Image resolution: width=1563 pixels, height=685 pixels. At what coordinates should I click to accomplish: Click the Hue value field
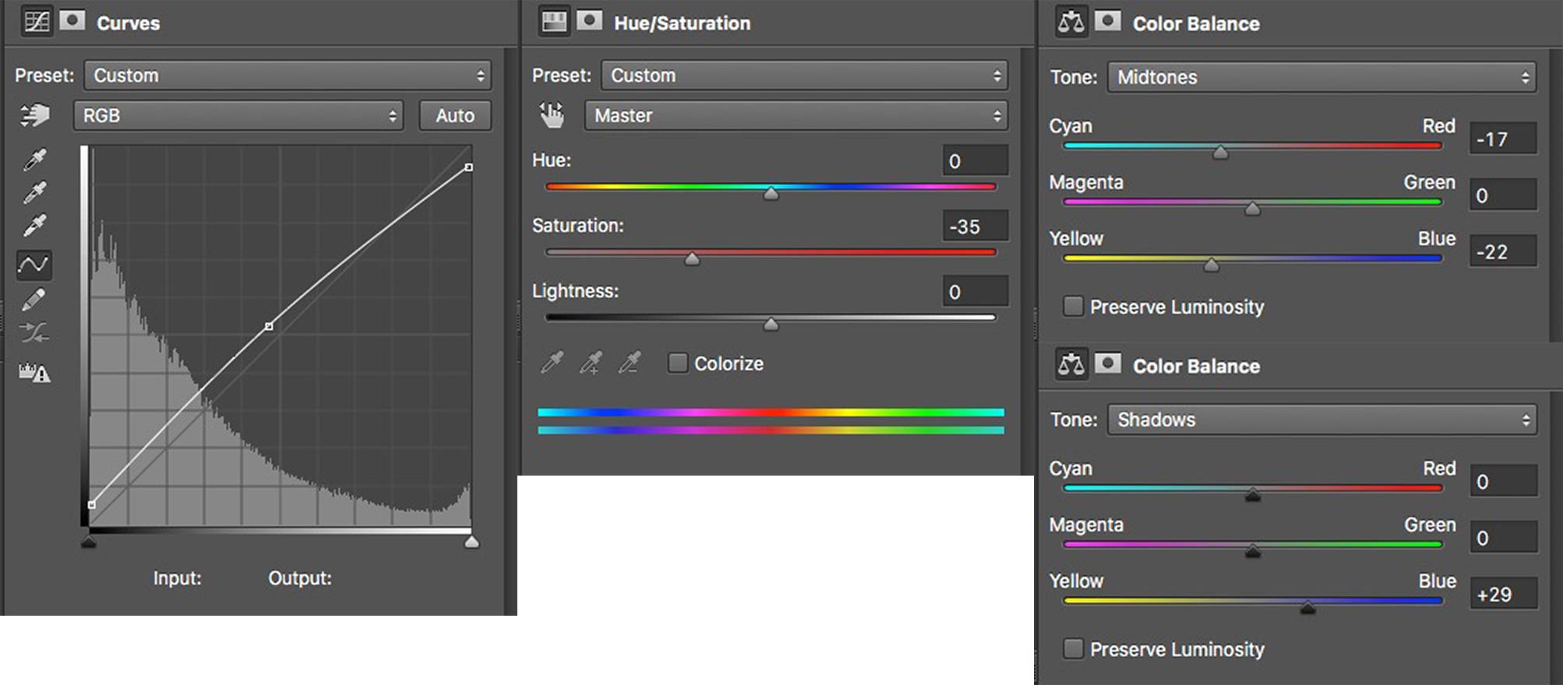975,160
